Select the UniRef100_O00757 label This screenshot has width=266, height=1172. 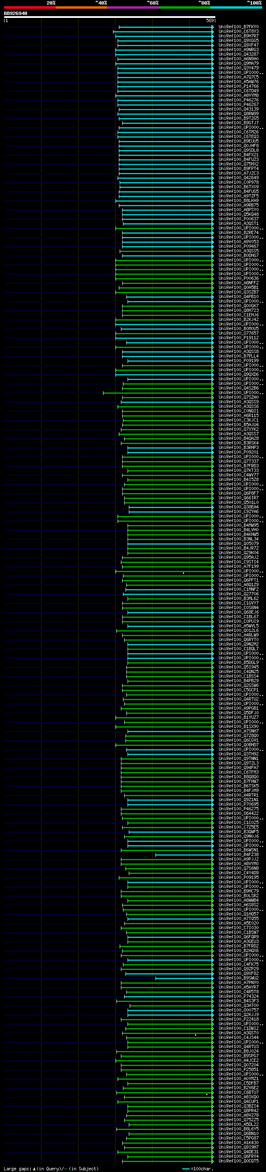point(238,1010)
